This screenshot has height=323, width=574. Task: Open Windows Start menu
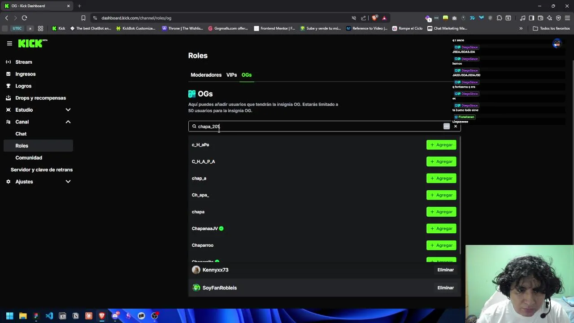pyautogui.click(x=9, y=316)
